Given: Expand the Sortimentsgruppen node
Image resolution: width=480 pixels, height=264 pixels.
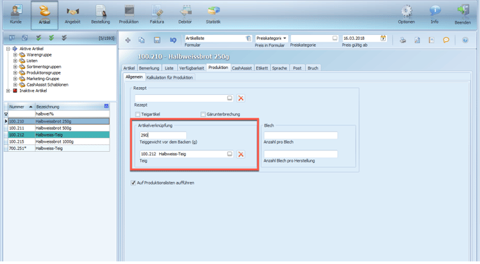Looking at the screenshot, I should pyautogui.click(x=15, y=67).
